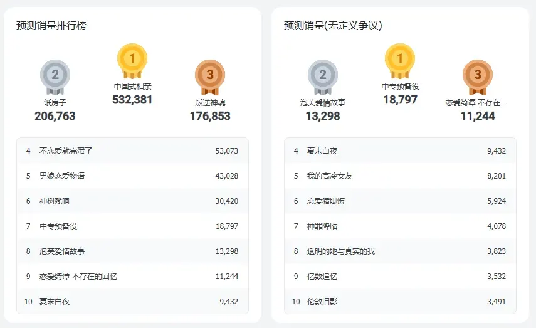536x328 pixels.
Task: Select the value 43,028
Action: pyautogui.click(x=227, y=176)
